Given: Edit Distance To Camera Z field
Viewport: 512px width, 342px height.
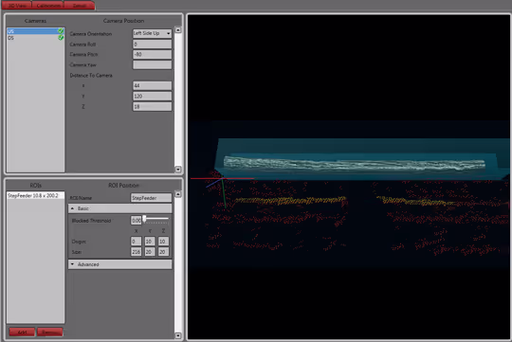Looking at the screenshot, I should click(152, 106).
